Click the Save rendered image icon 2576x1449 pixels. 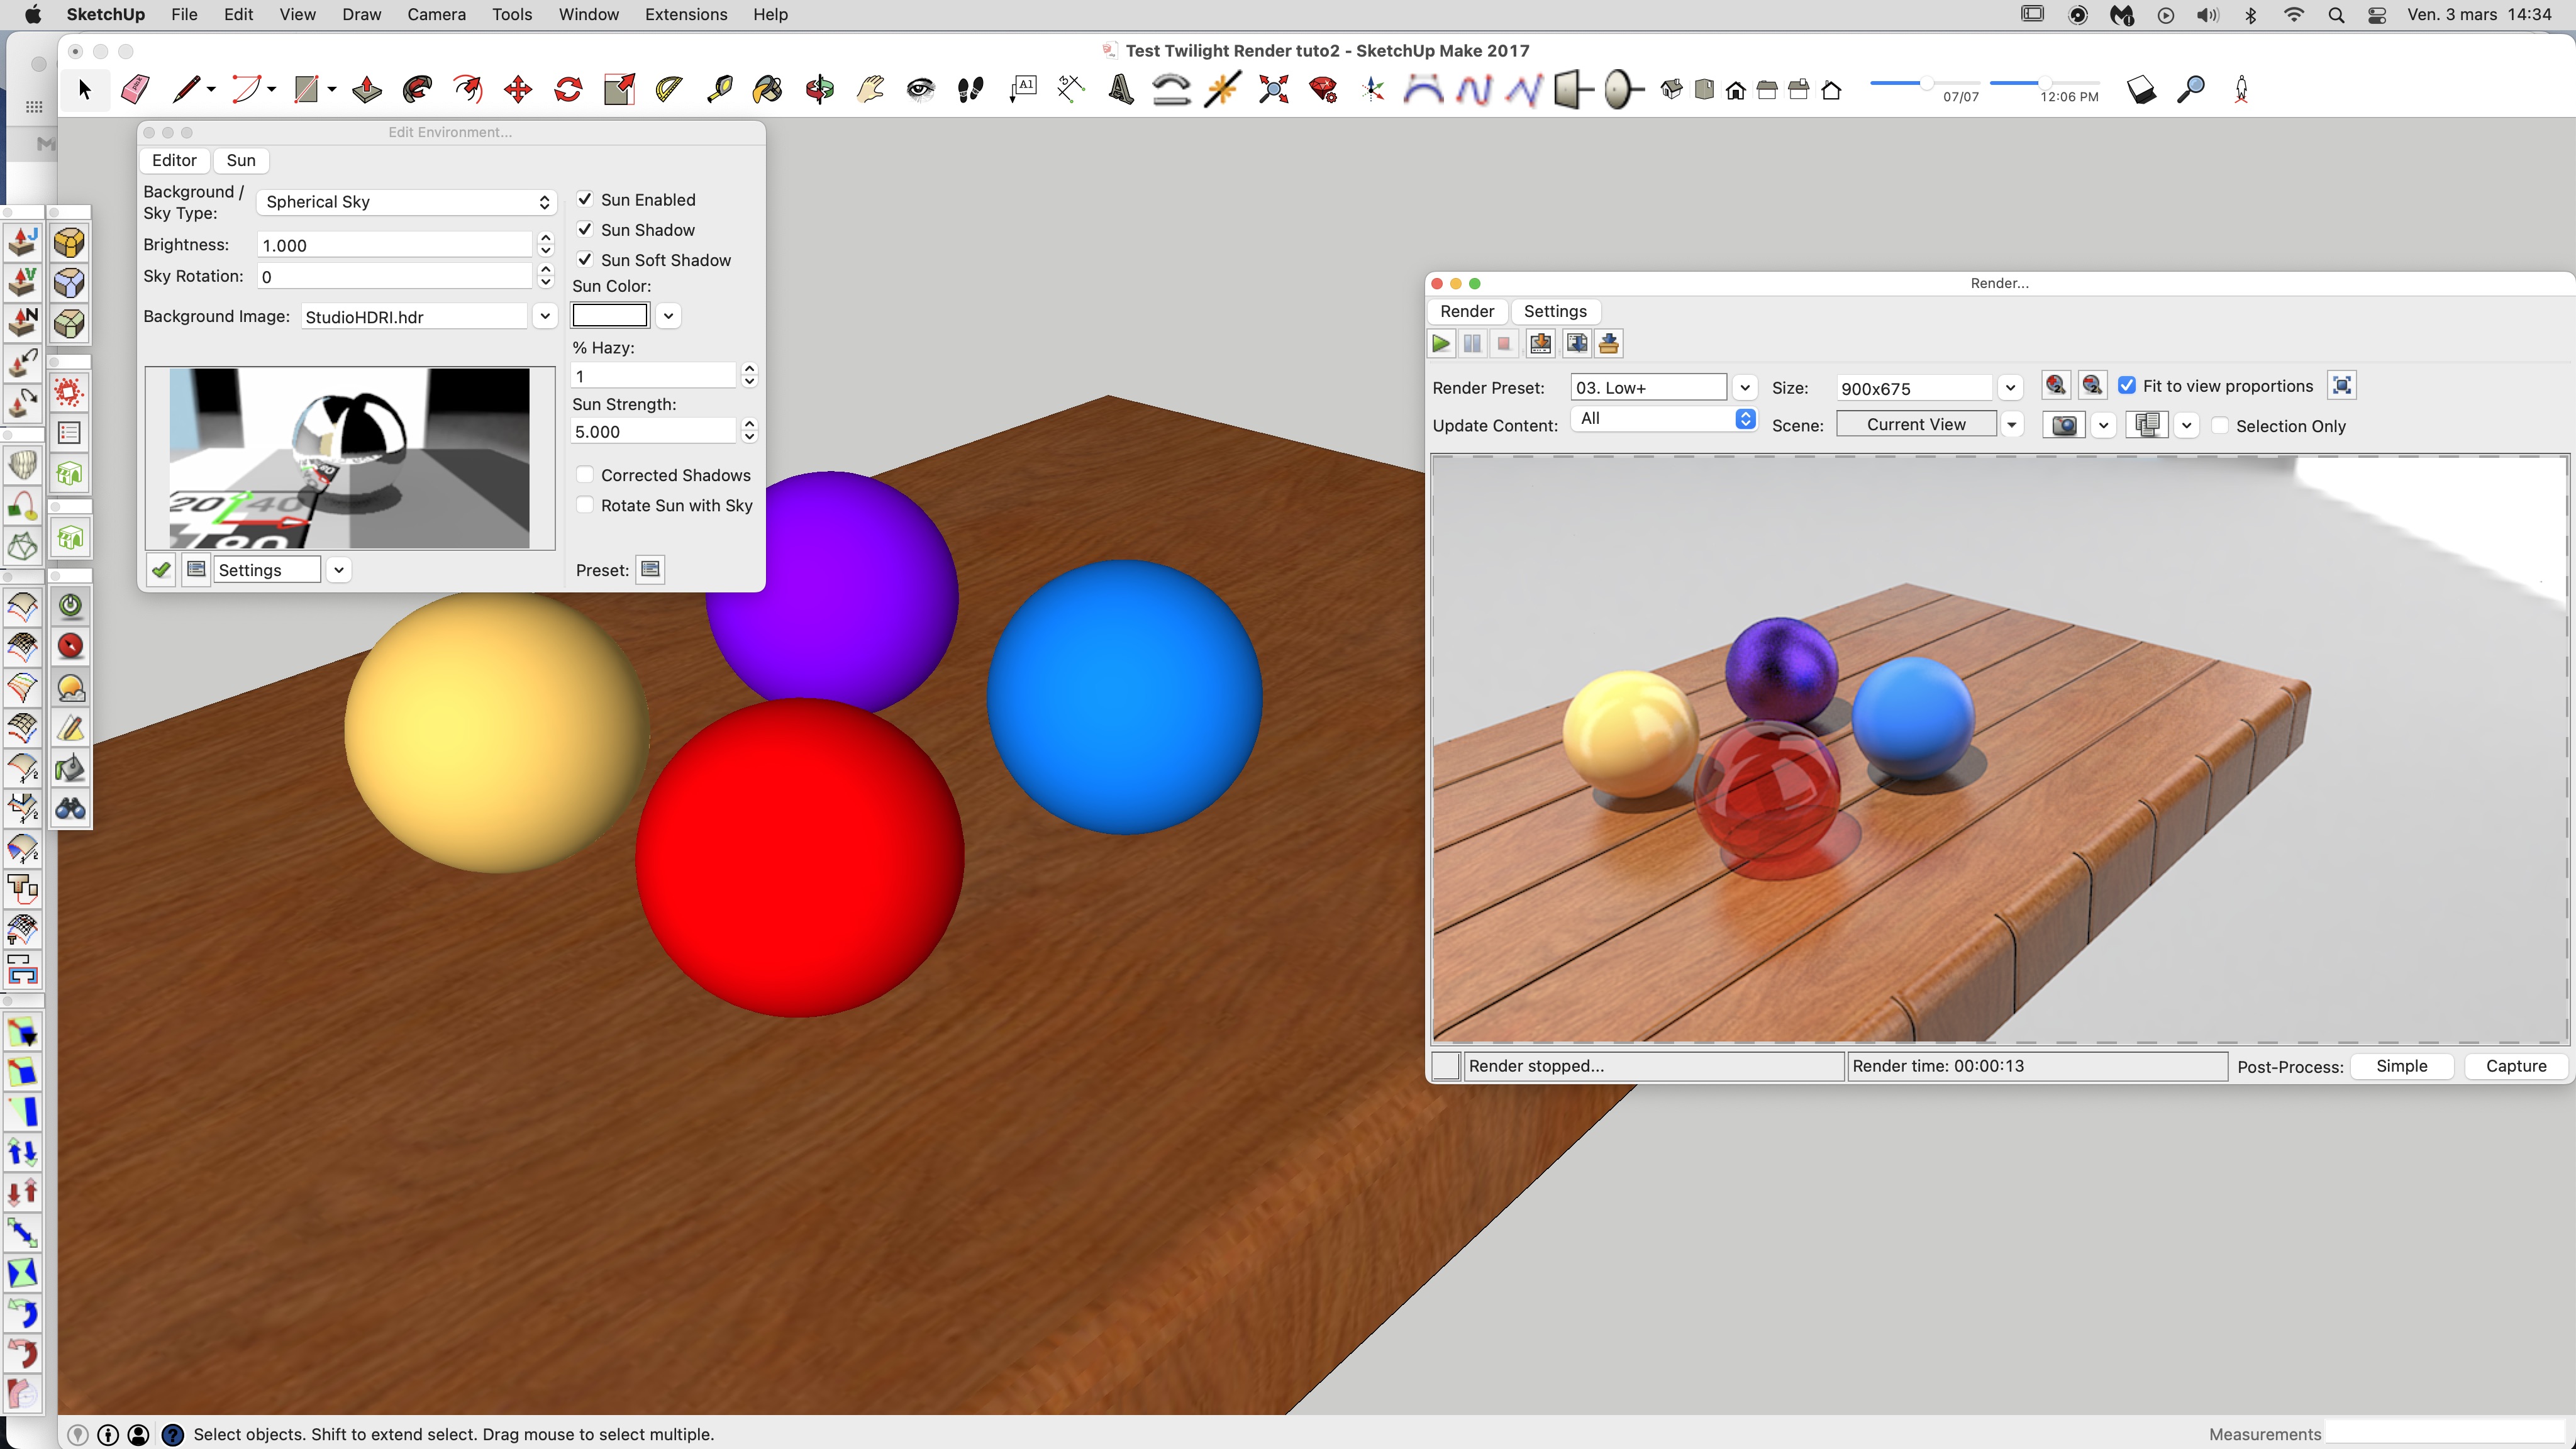pos(1540,344)
